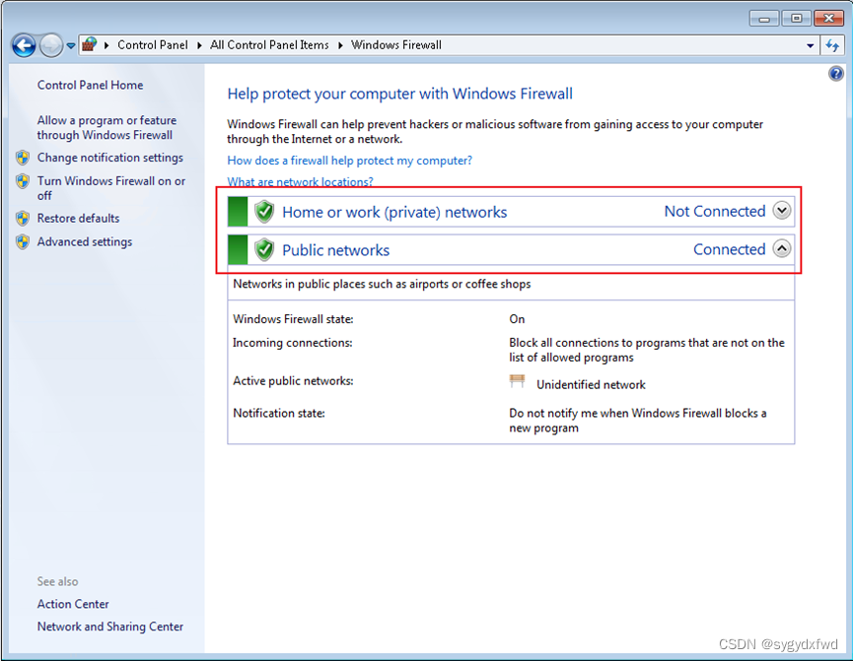853x661 pixels.
Task: Click Do not notify me notification value
Action: pyautogui.click(x=638, y=421)
